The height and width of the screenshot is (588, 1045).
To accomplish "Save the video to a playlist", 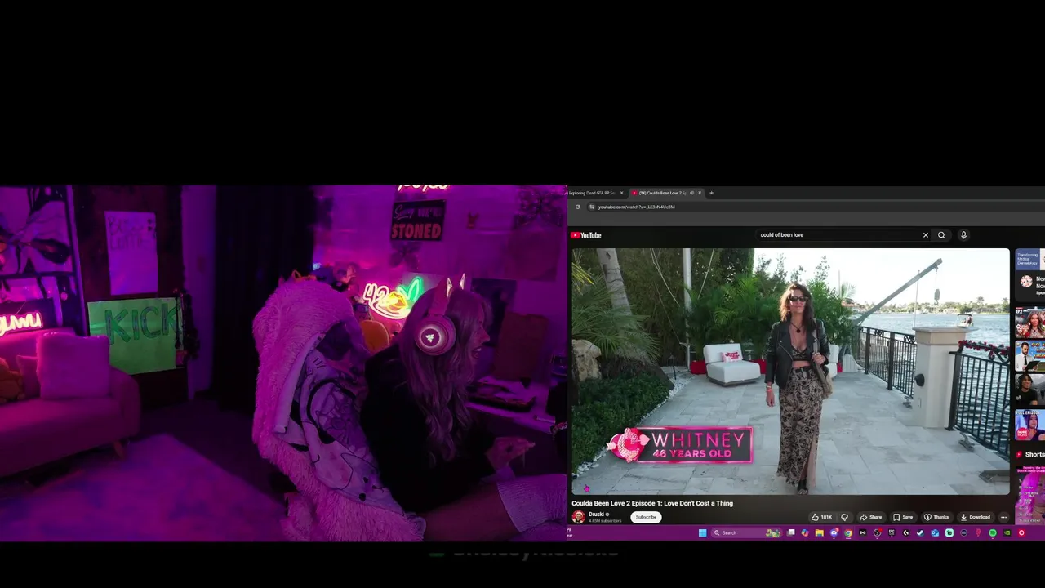I will pos(903,517).
